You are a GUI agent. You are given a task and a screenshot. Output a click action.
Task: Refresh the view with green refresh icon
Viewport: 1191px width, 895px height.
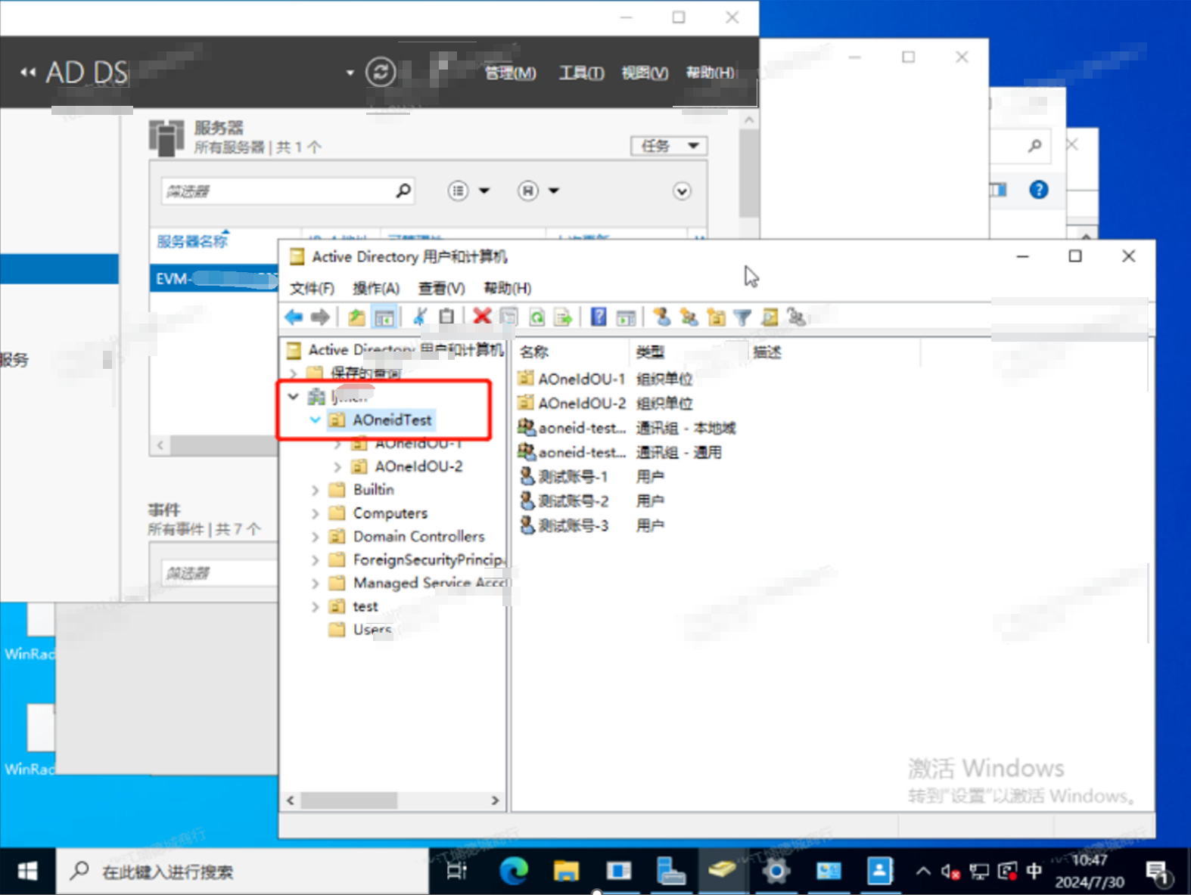(536, 317)
